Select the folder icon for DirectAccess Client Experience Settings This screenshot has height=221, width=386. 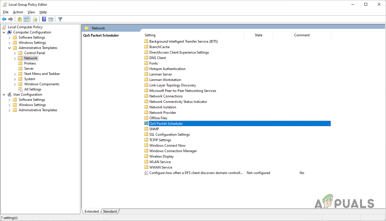coord(146,52)
